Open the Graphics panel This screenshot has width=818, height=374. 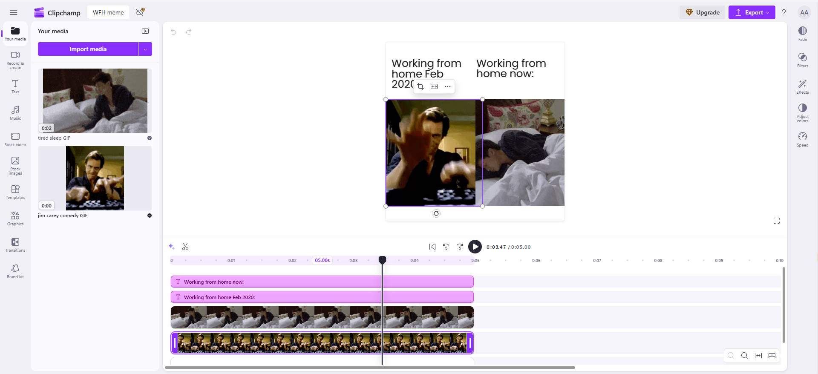(15, 219)
